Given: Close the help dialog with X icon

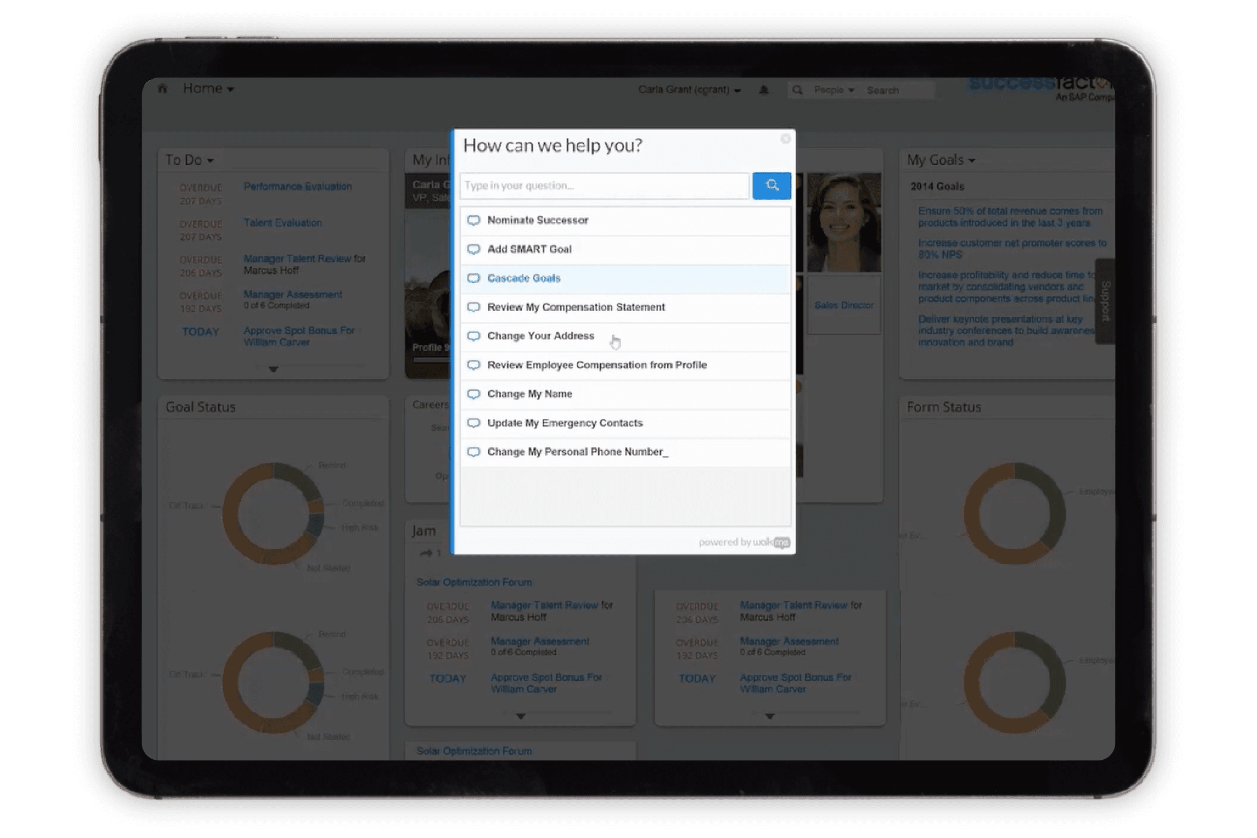Looking at the screenshot, I should coord(785,139).
